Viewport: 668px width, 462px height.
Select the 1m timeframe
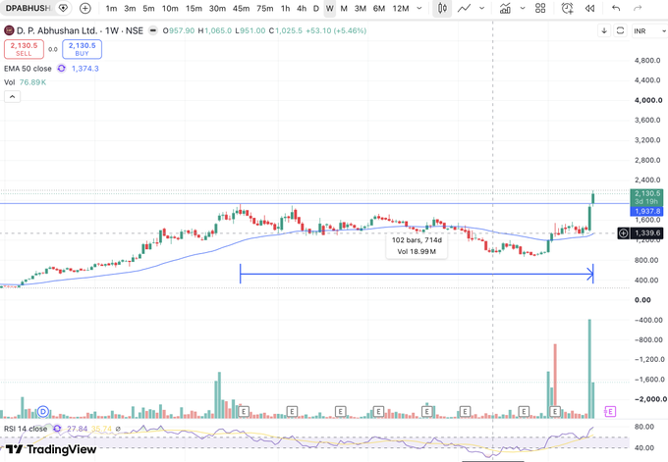tap(111, 9)
